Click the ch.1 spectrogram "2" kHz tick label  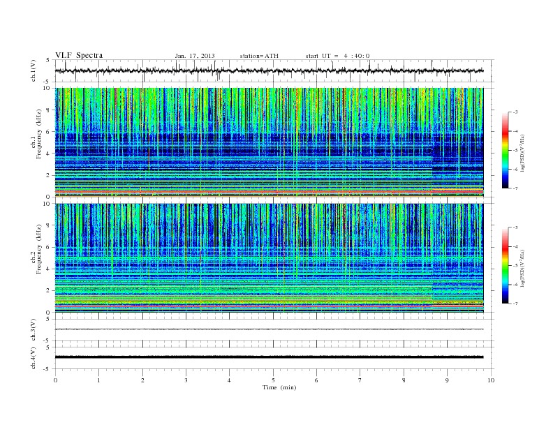point(48,175)
